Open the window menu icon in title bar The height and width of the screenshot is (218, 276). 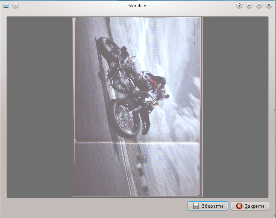coord(6,6)
